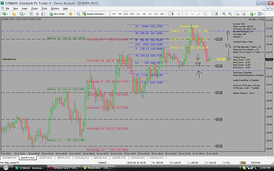Click the Indicators list icon
Viewport: 274px width, 171px height.
point(252,14)
